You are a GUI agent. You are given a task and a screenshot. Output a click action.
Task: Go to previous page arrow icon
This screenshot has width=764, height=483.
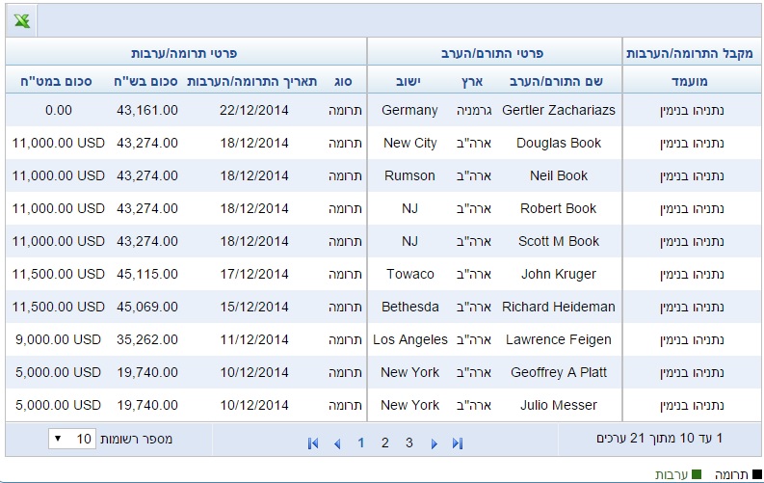[337, 443]
